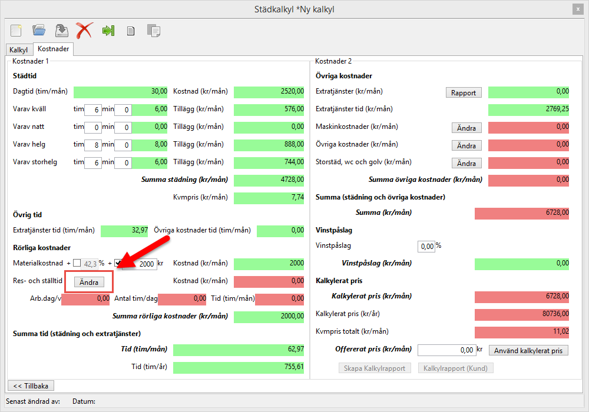Click the Vinstpåslag percent field
Screen dimensions: 589x412
click(426, 246)
